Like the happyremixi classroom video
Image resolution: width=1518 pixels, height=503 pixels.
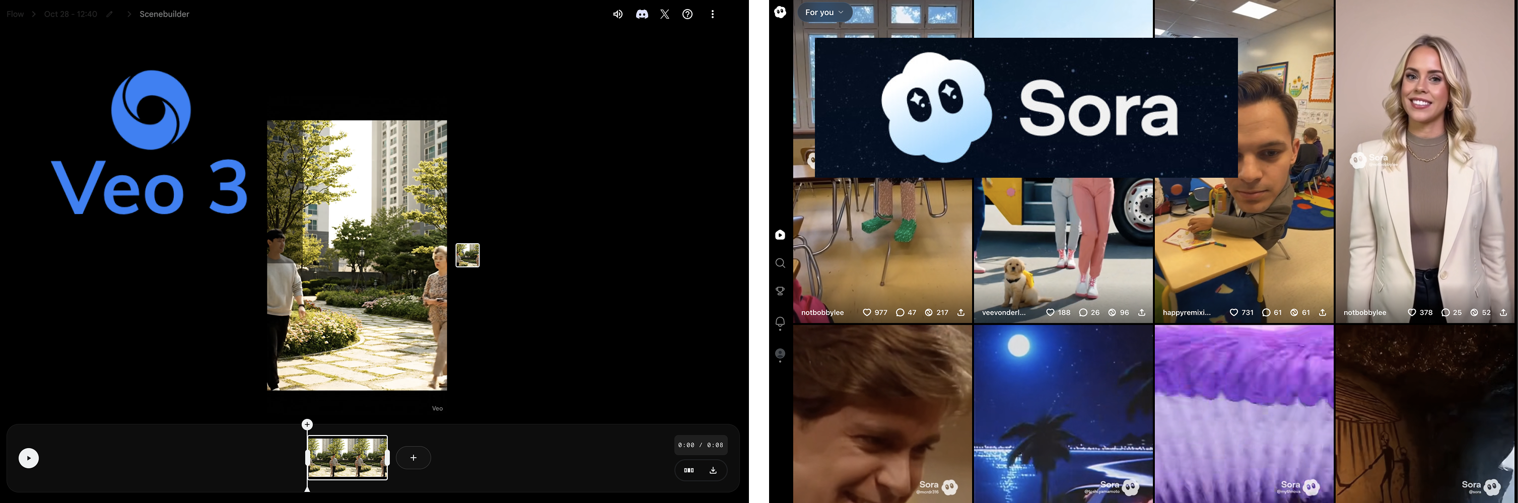click(1233, 313)
